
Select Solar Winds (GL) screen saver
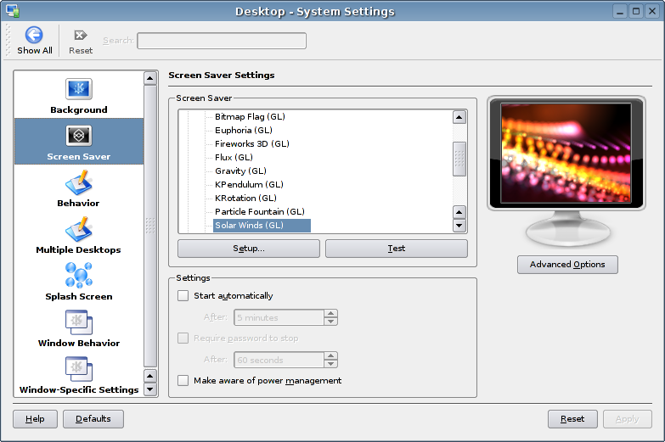(x=262, y=226)
